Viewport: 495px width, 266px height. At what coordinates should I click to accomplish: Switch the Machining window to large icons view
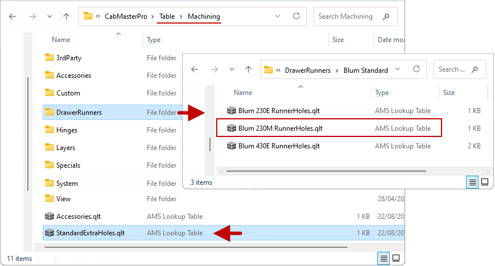click(396, 259)
